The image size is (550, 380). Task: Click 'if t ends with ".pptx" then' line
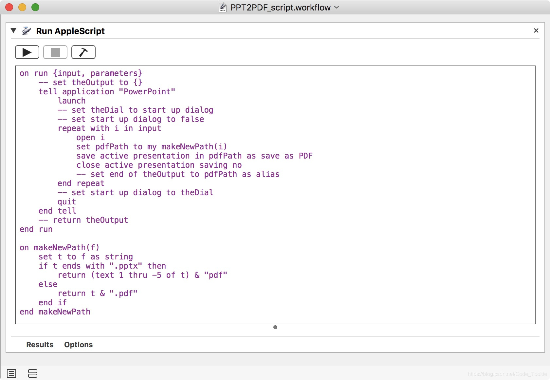[x=102, y=266]
